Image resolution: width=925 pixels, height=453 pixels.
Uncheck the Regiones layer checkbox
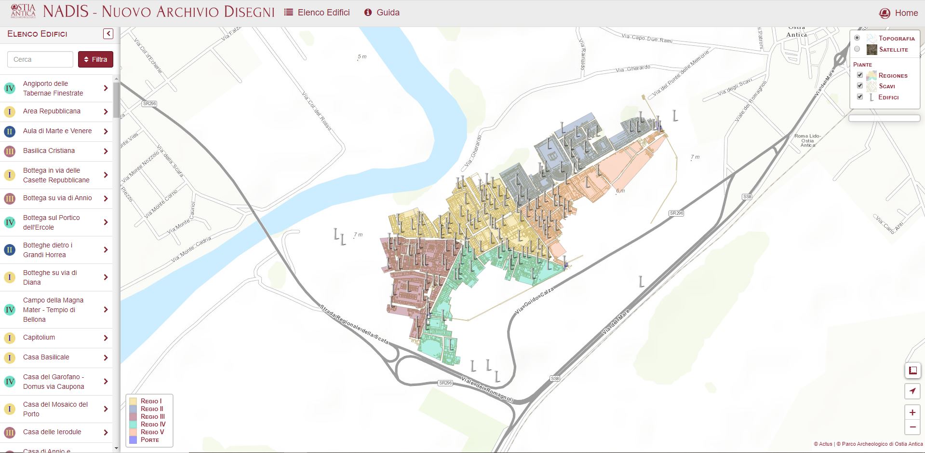point(859,75)
